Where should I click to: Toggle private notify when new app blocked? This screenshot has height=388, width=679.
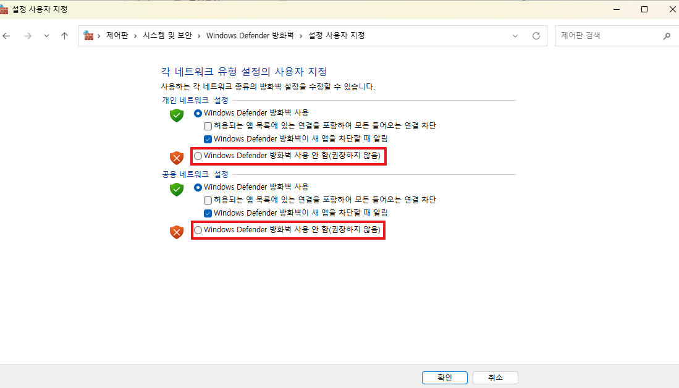[208, 139]
